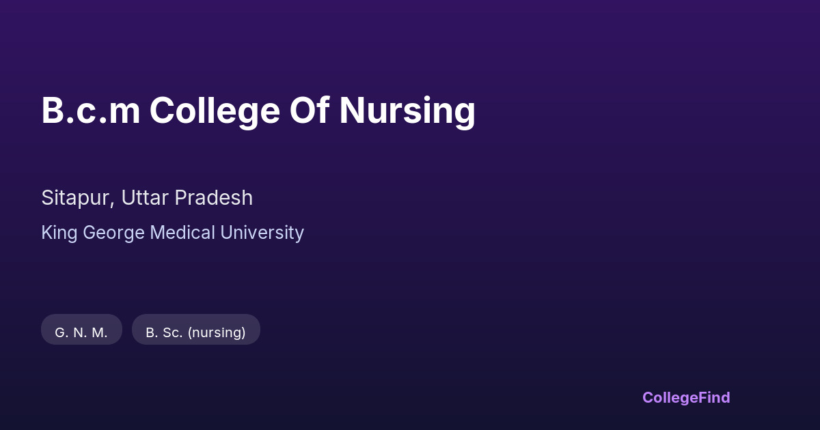Viewport: 820px width, 430px height.
Task: Open King George Medical University affiliation link
Action: pos(172,233)
